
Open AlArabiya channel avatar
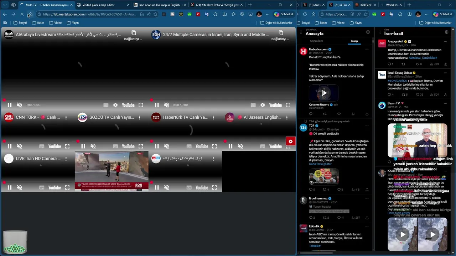click(9, 34)
